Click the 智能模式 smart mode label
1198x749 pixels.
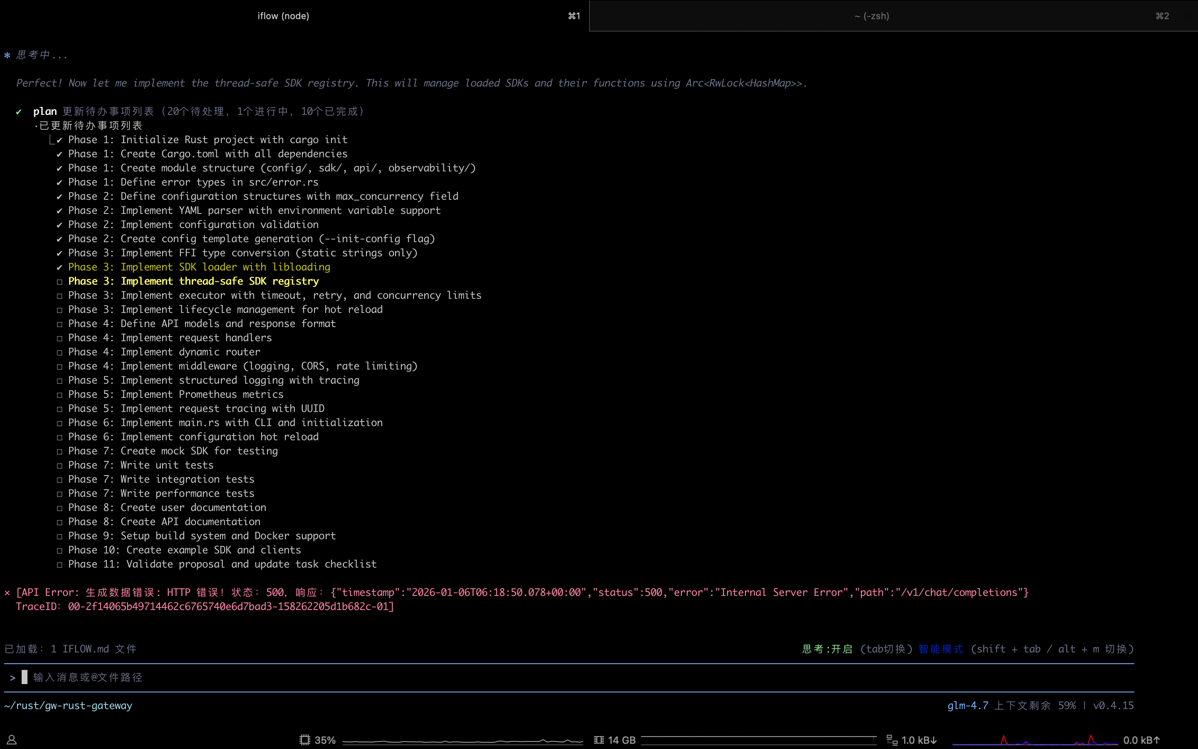click(941, 649)
